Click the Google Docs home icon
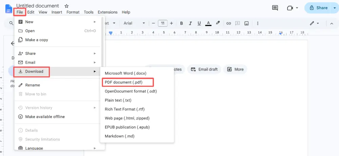 click(x=9, y=9)
